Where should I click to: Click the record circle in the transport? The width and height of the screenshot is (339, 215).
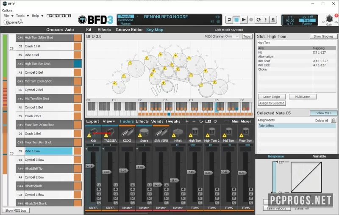251,19
